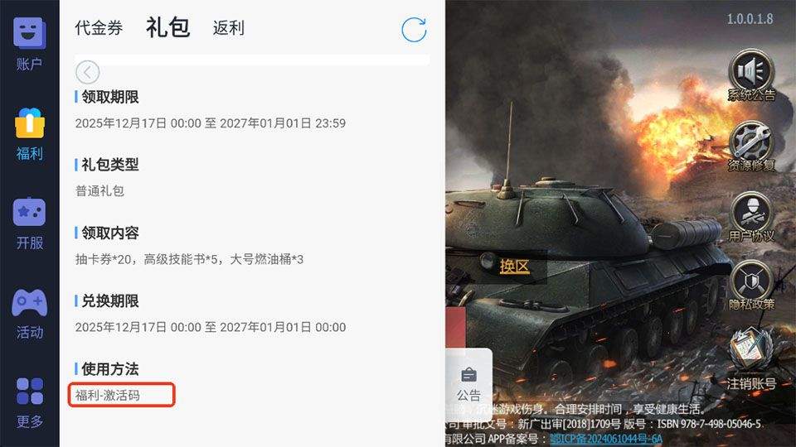The image size is (796, 447).
Task: Open the 系统公告 speaker icon
Action: [x=752, y=76]
